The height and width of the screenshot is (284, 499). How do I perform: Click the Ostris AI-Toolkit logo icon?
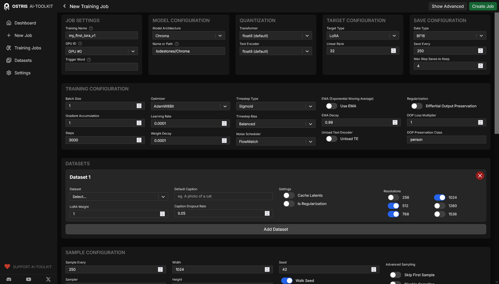click(x=6, y=6)
